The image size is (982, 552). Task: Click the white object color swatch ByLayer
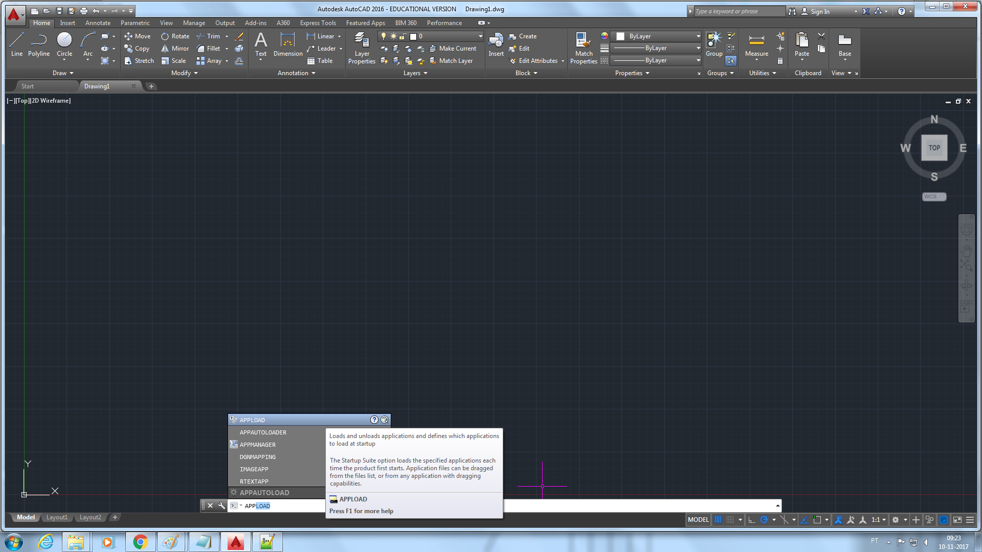[x=620, y=36]
